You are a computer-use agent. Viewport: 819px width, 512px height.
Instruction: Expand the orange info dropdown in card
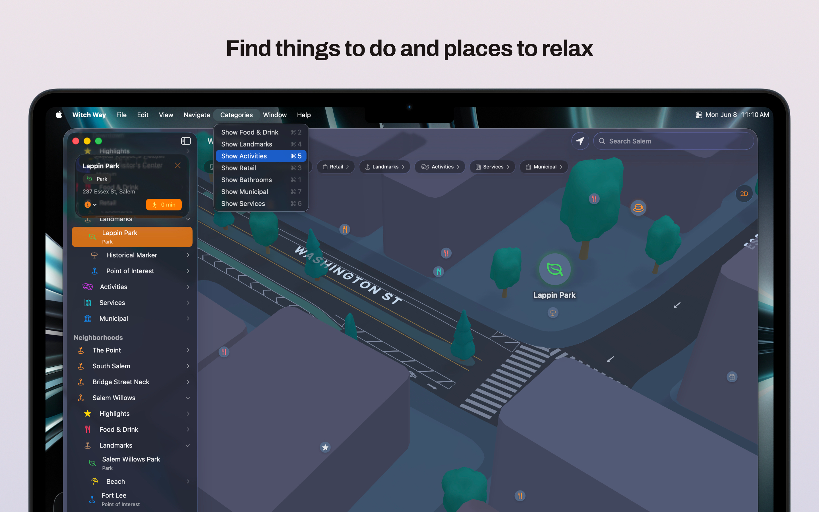click(90, 205)
